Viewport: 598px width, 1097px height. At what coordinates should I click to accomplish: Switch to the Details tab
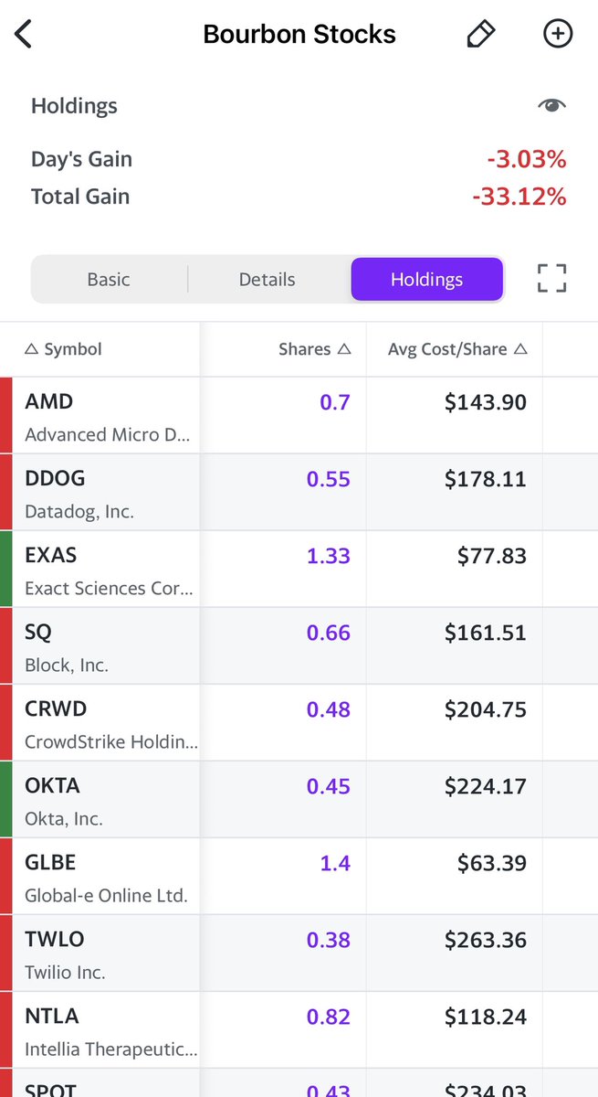tap(267, 280)
